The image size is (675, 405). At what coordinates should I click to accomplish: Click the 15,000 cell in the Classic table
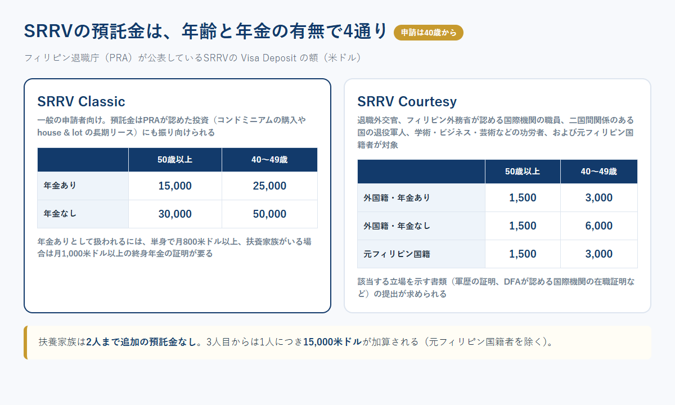click(x=175, y=186)
